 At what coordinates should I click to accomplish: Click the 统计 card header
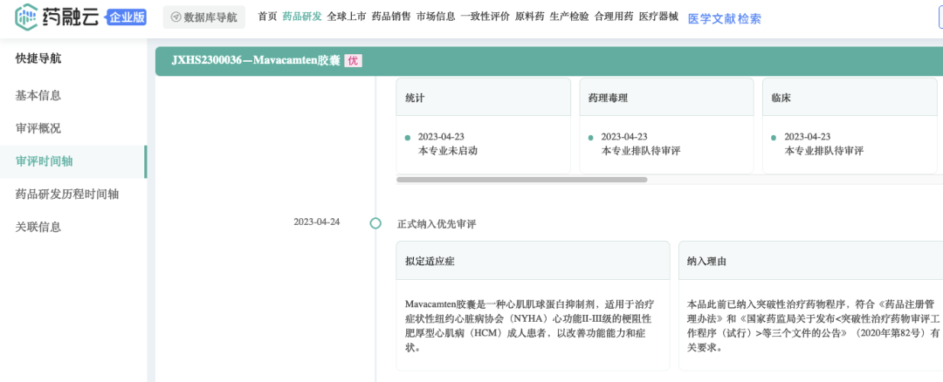coord(483,97)
